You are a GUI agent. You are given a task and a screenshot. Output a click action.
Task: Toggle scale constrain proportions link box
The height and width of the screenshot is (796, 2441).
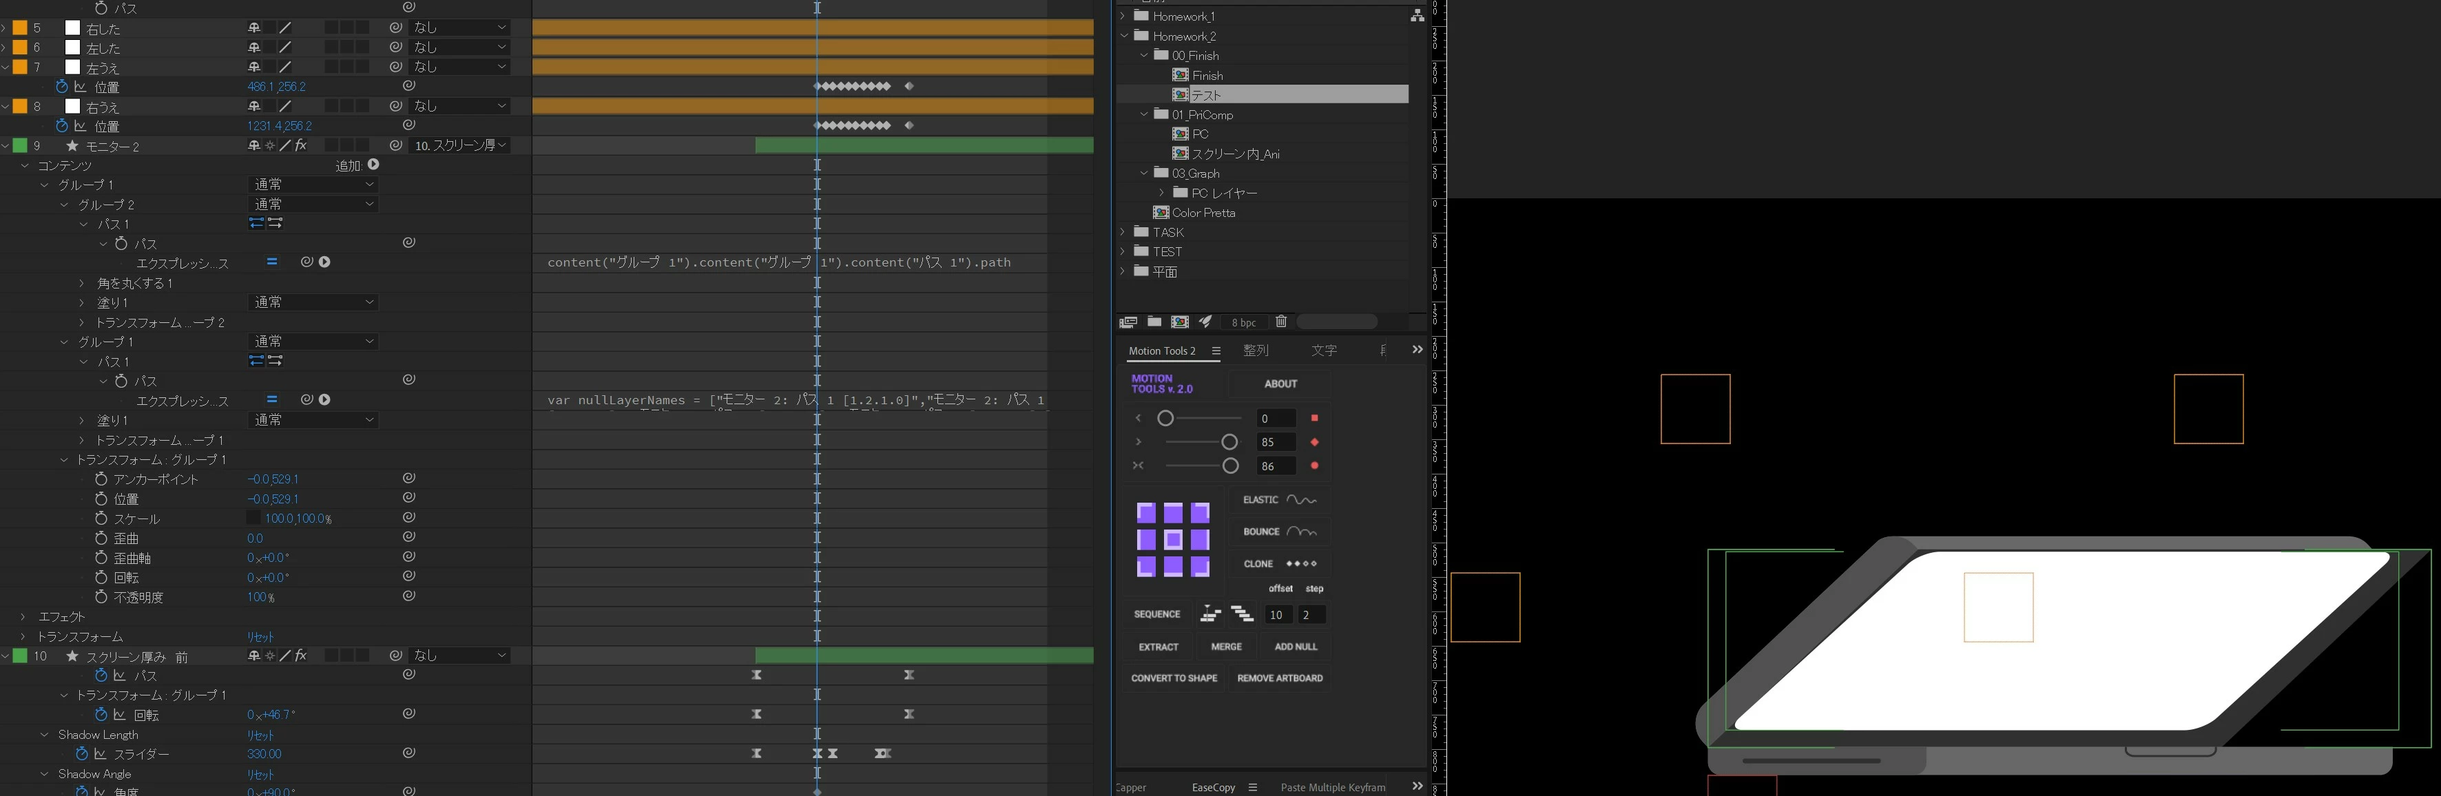point(253,519)
